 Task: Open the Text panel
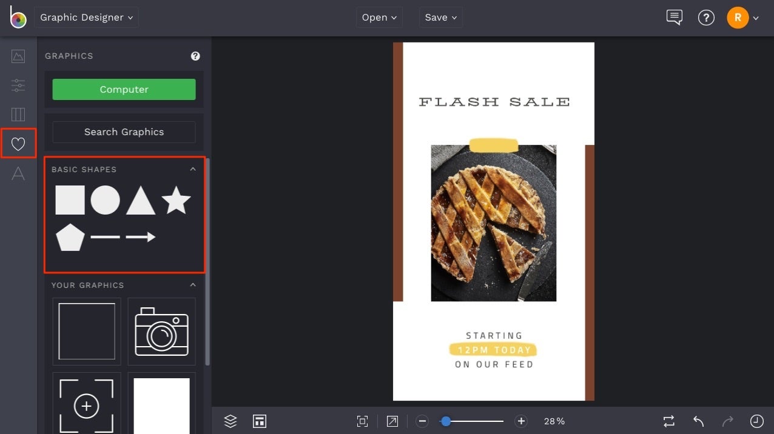(x=18, y=174)
